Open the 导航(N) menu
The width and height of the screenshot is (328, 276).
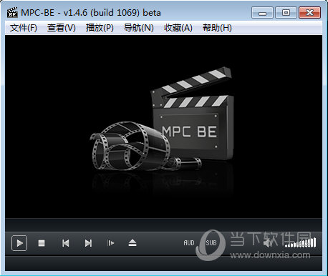138,28
